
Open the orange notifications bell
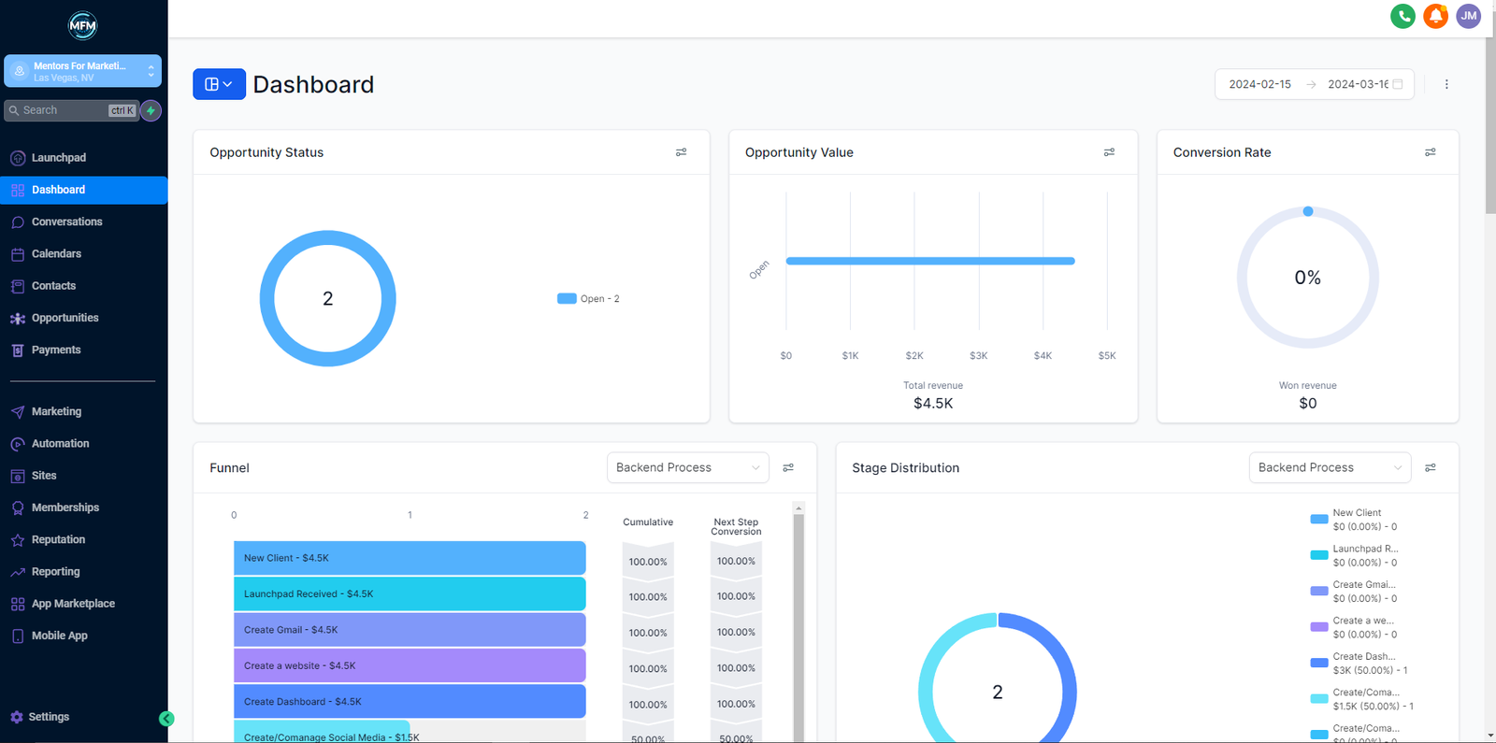tap(1435, 16)
